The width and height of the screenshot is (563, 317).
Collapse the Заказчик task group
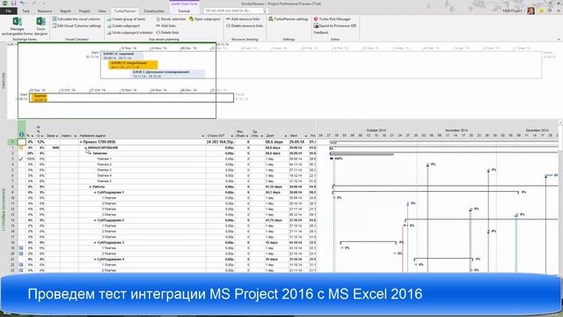click(91, 153)
